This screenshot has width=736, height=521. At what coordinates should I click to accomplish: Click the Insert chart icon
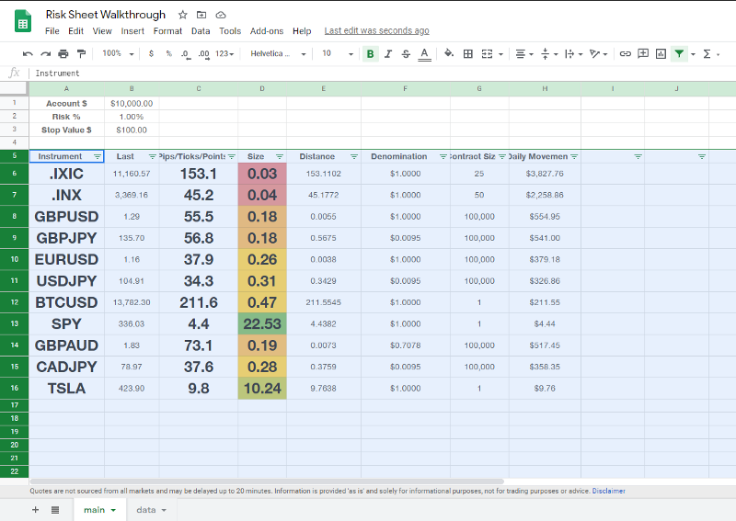661,54
